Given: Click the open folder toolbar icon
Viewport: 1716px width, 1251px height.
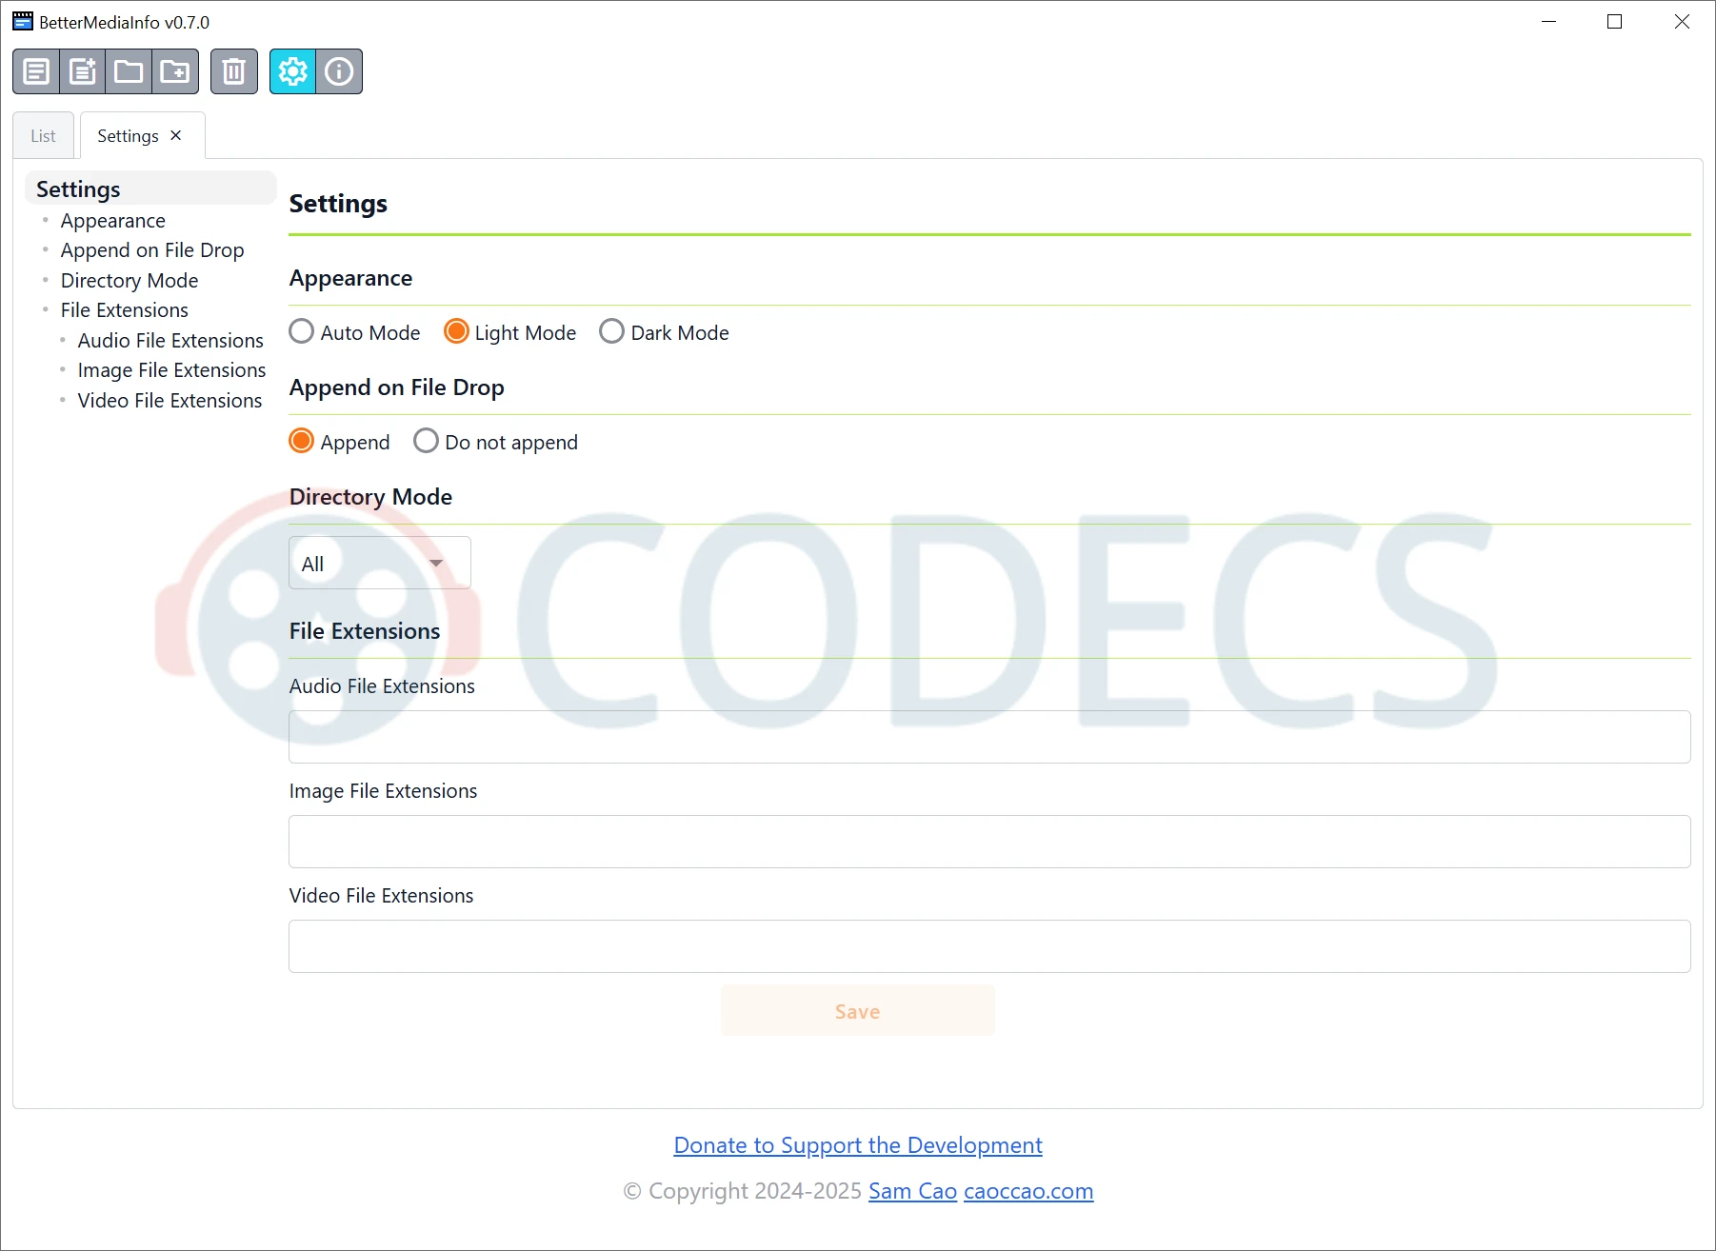Looking at the screenshot, I should point(129,71).
